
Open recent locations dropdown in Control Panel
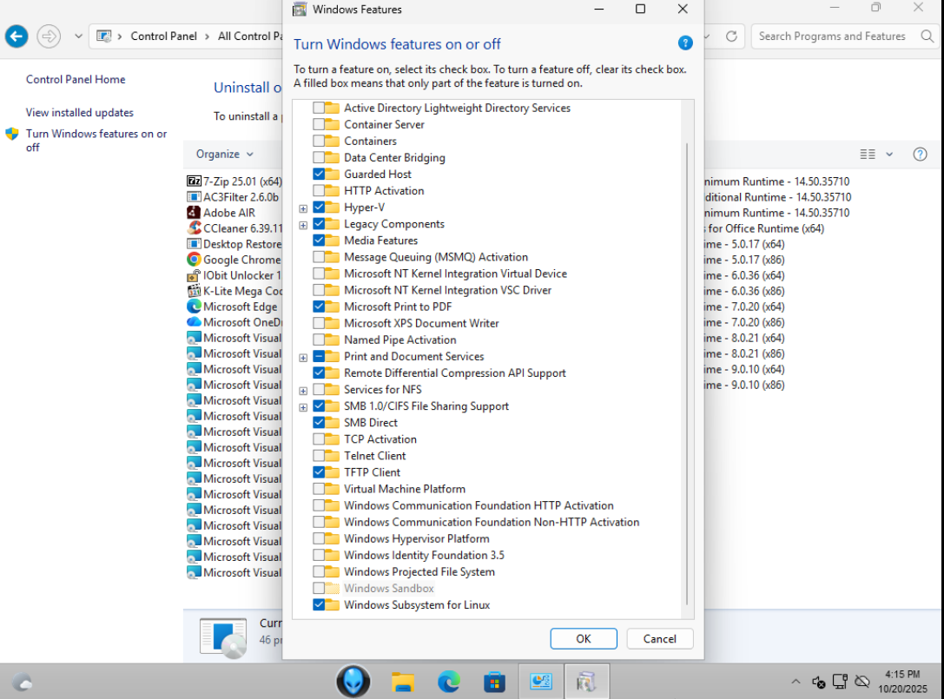click(x=78, y=36)
